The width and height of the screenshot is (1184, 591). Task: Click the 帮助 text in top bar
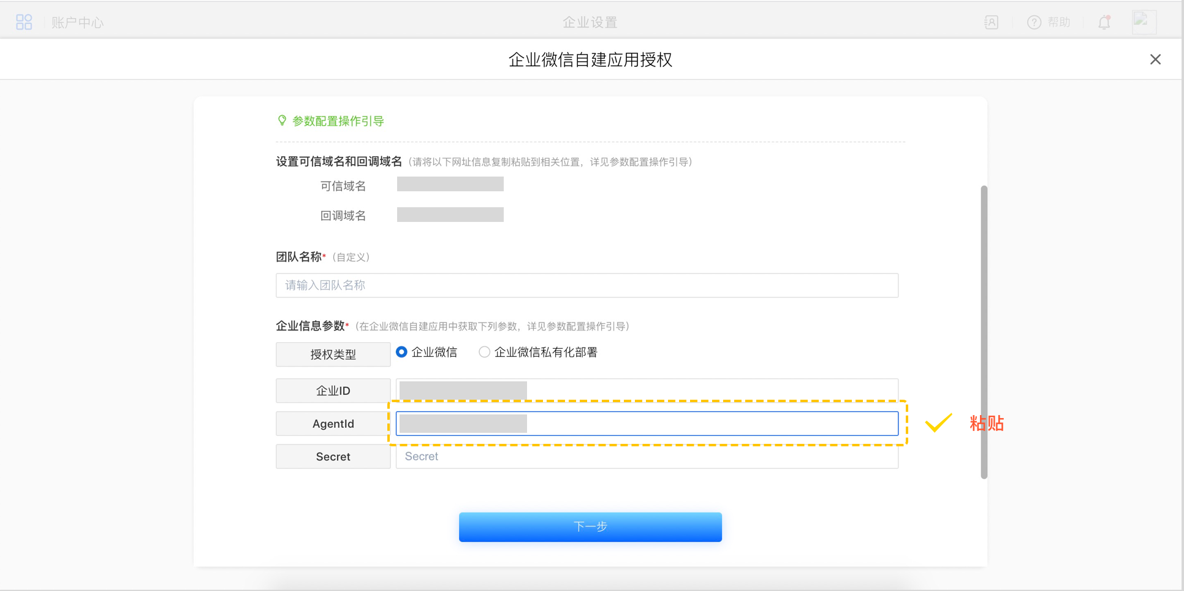pyautogui.click(x=1058, y=23)
